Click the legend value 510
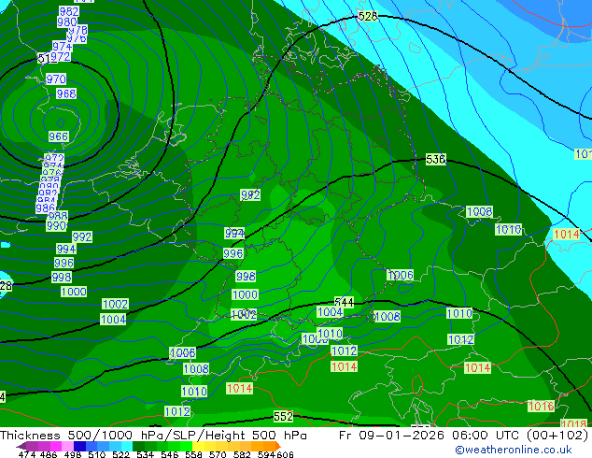The width and height of the screenshot is (592, 458). [97, 454]
